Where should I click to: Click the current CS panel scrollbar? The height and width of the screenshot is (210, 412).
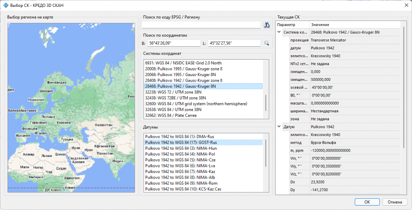pos(404,84)
